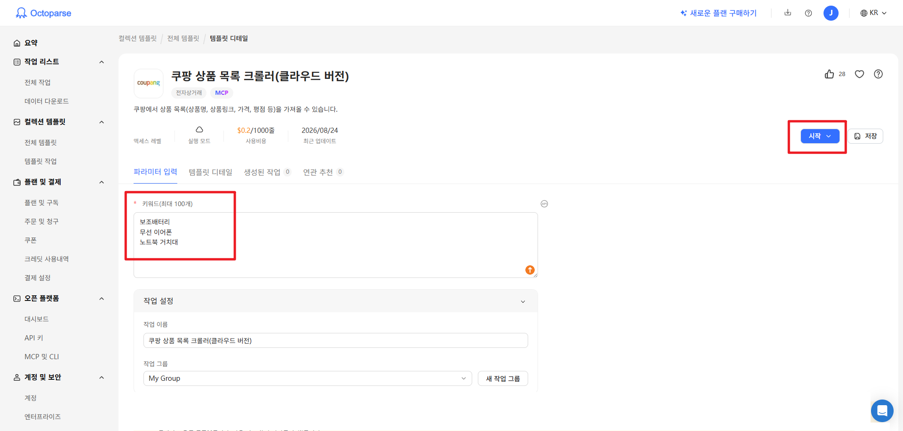Open 결제 설정 in sidebar
This screenshot has height=431, width=903.
(x=38, y=278)
